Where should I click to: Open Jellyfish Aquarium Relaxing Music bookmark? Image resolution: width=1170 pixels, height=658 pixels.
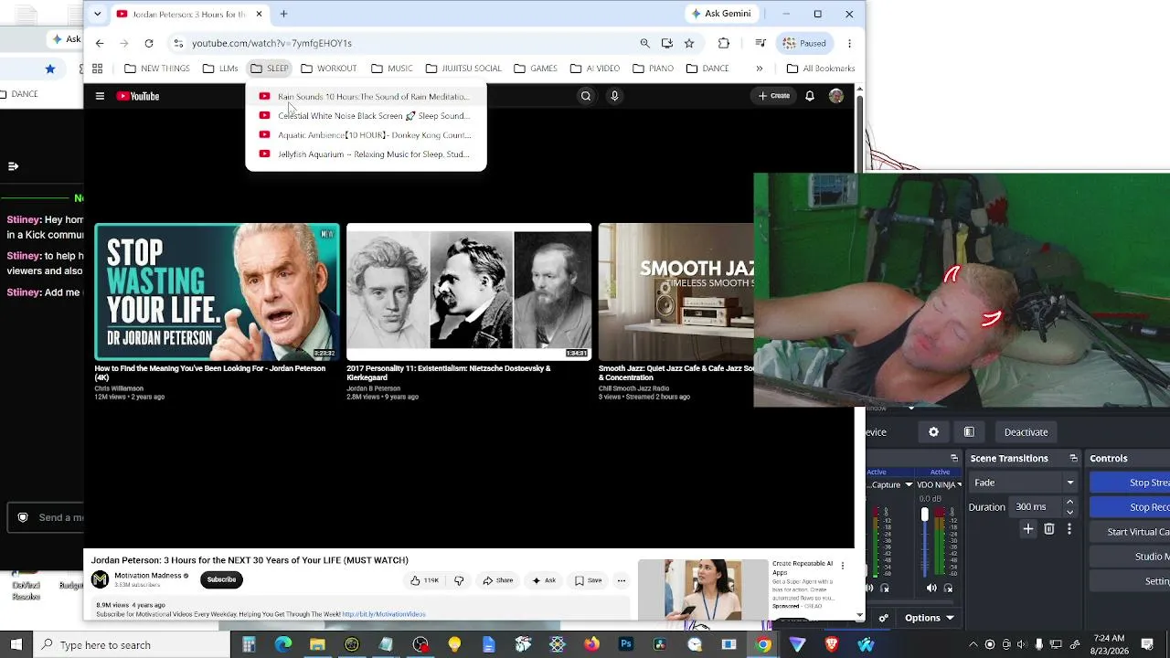[366, 154]
